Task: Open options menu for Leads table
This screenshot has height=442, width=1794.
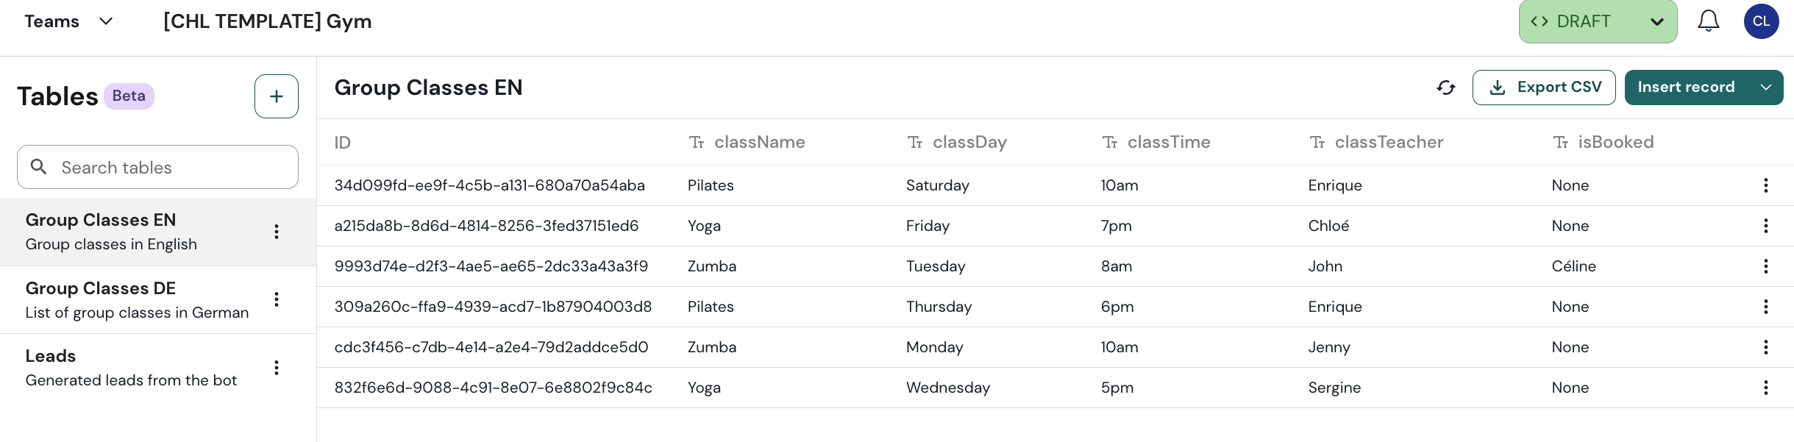Action: [277, 368]
